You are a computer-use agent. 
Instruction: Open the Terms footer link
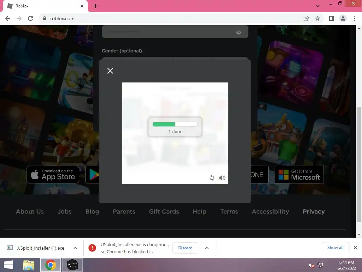tap(229, 211)
